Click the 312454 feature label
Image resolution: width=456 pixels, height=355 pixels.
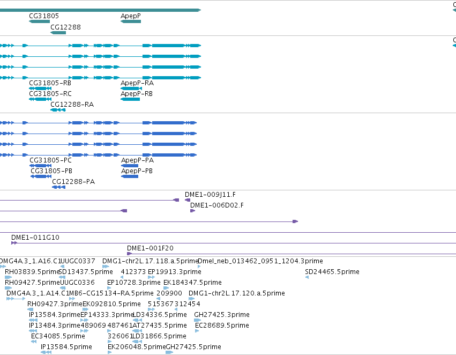click(x=188, y=304)
